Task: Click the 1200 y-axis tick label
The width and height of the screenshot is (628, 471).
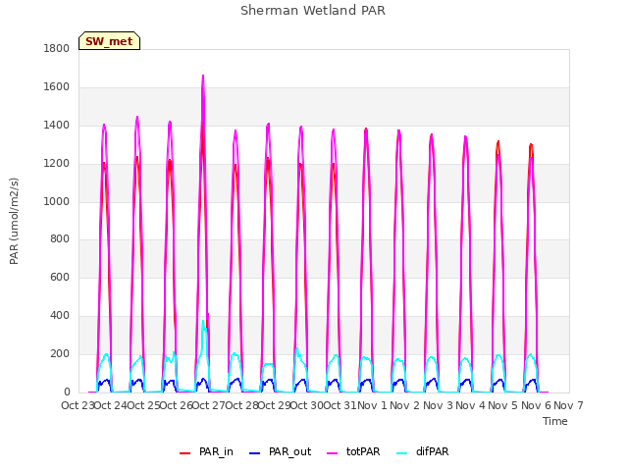Action: [x=57, y=164]
